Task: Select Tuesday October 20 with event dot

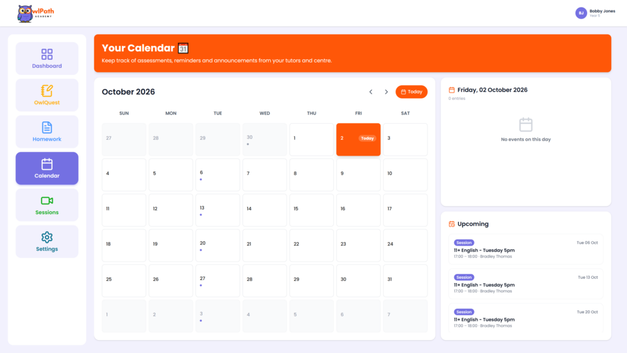Action: (x=217, y=245)
